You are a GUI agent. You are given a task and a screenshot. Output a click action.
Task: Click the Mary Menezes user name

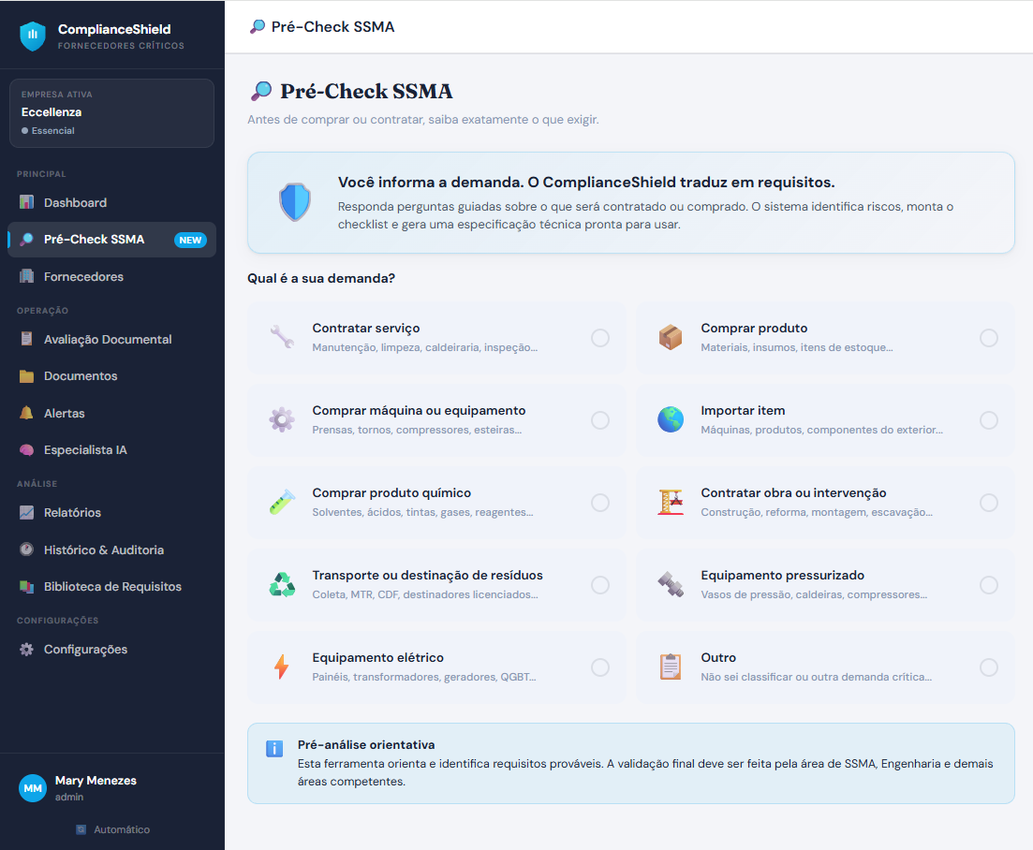[96, 780]
